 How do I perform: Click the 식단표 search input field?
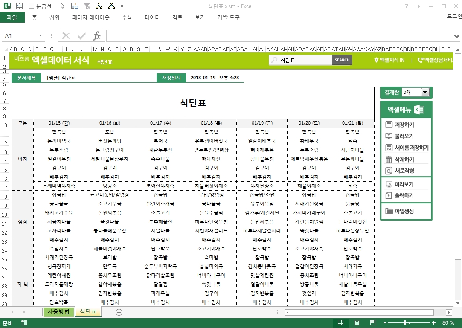click(305, 60)
